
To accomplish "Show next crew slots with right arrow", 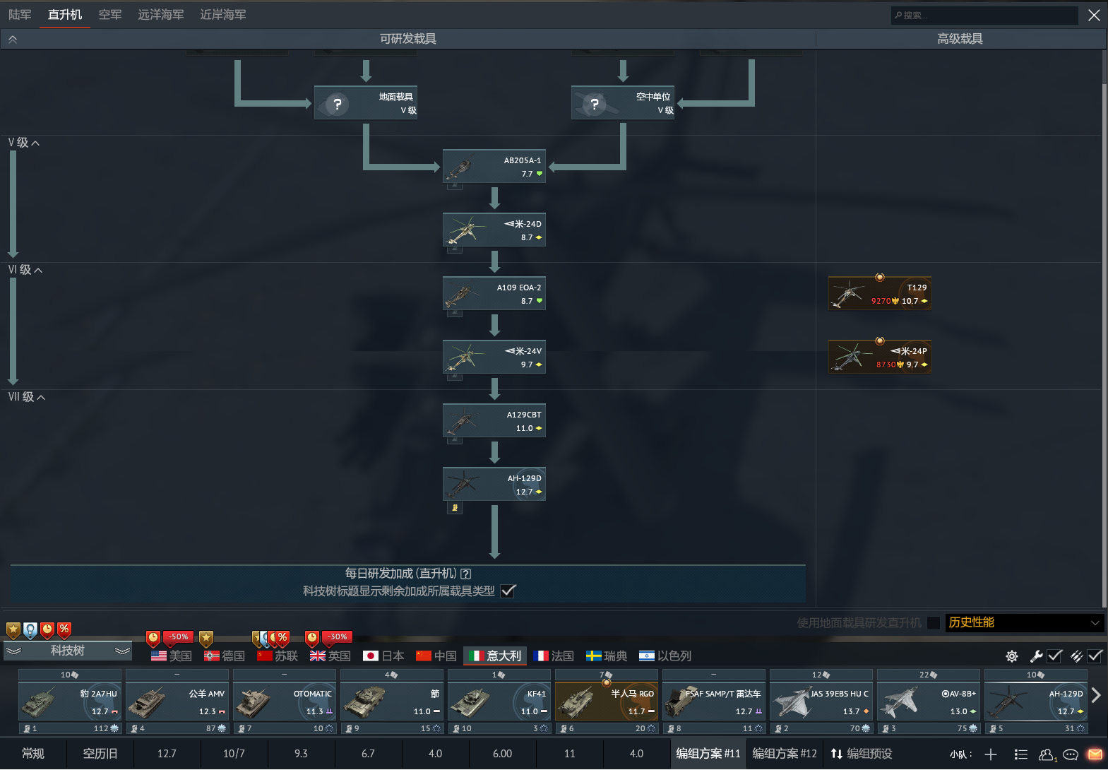I will (x=1096, y=695).
